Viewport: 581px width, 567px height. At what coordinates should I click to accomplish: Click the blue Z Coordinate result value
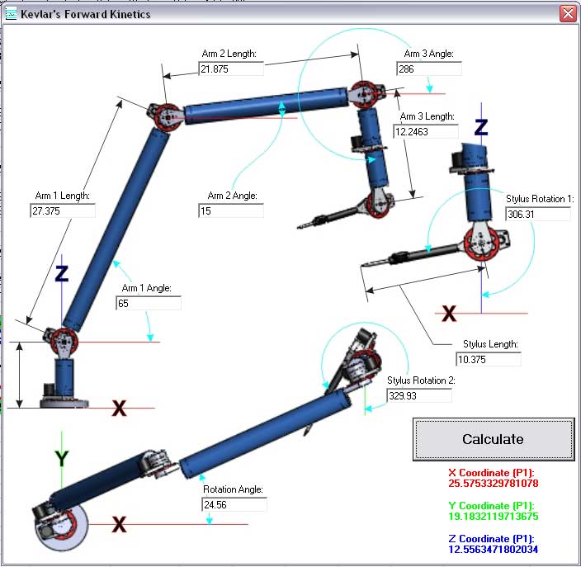pos(493,549)
